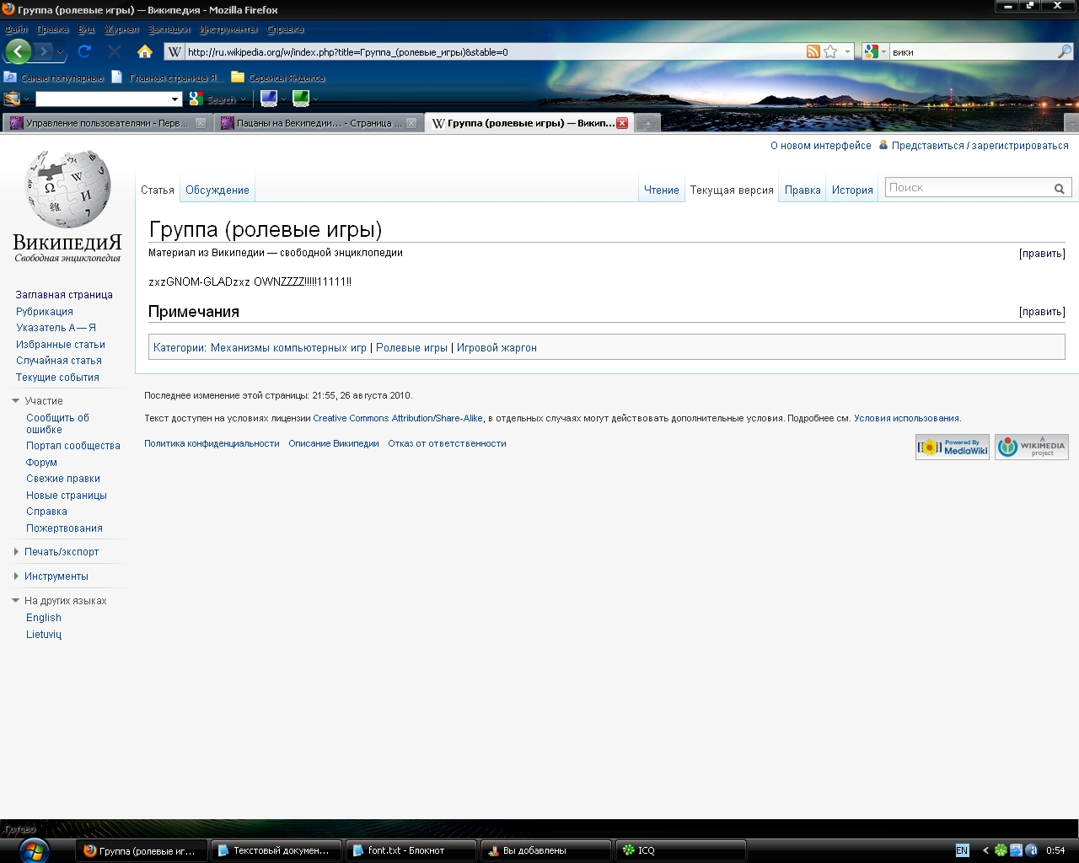Switch to the История page tab

pos(852,190)
